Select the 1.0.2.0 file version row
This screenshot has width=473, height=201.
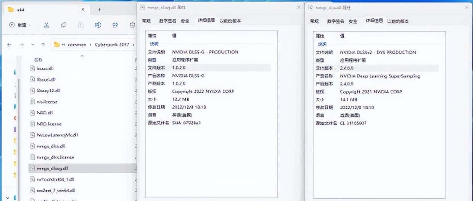[x=209, y=68]
